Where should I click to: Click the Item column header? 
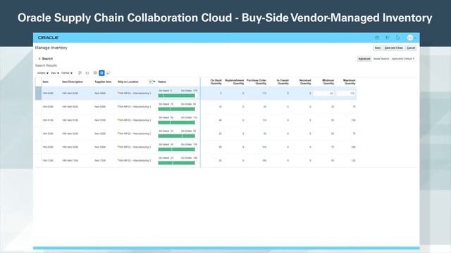click(45, 82)
